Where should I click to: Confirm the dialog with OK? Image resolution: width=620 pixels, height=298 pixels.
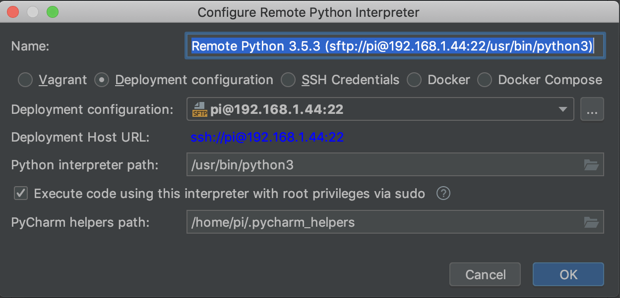tap(568, 274)
